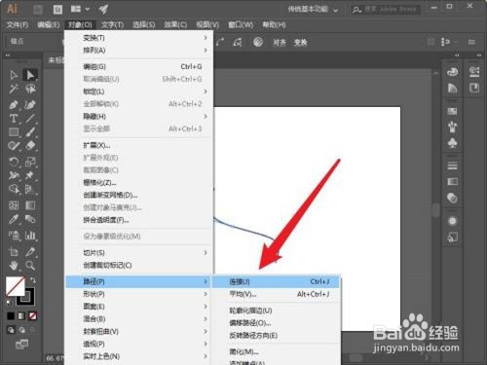Screen dimensions: 487x365
Task: Select the Selection (black arrow outline) tool
Action: (14, 75)
